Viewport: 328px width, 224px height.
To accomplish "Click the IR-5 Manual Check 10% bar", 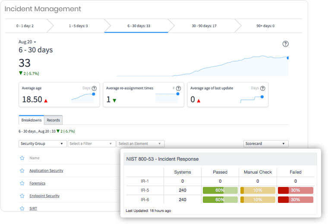I will (x=258, y=190).
